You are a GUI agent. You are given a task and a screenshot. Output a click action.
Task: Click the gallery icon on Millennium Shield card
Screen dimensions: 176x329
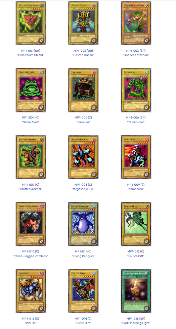coord(42,41)
